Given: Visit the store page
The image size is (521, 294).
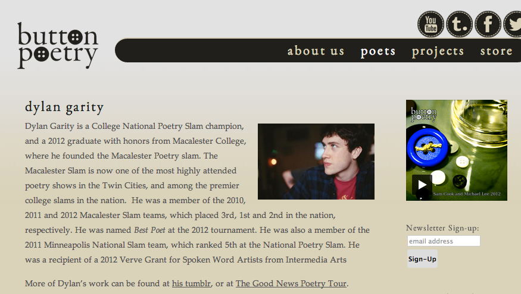Looking at the screenshot, I should pyautogui.click(x=496, y=51).
